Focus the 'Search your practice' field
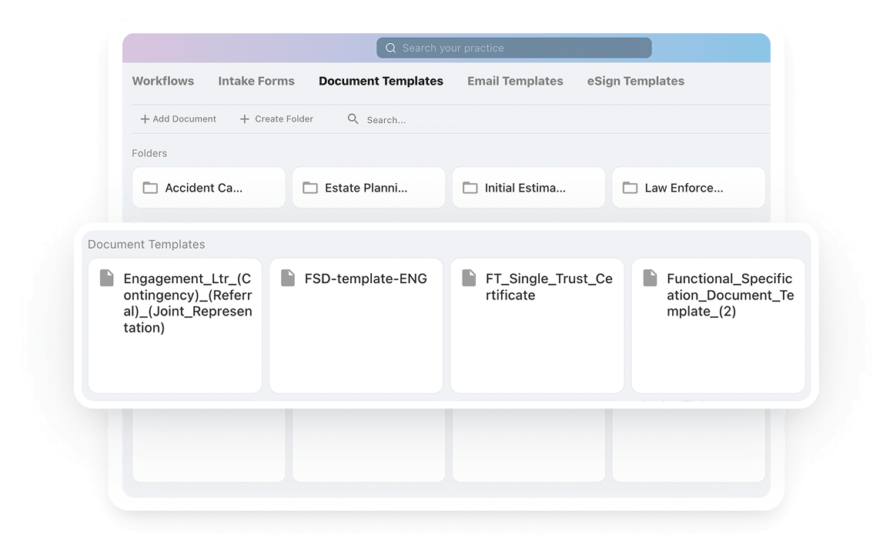Viewport: 893px width, 554px height. click(516, 48)
